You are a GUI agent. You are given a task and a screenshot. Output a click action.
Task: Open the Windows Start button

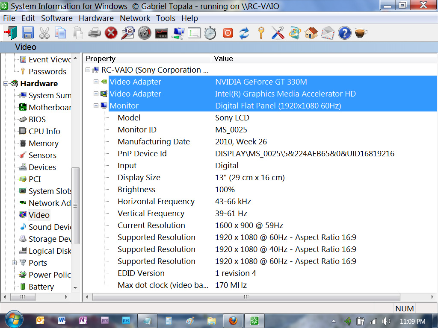pyautogui.click(x=14, y=320)
